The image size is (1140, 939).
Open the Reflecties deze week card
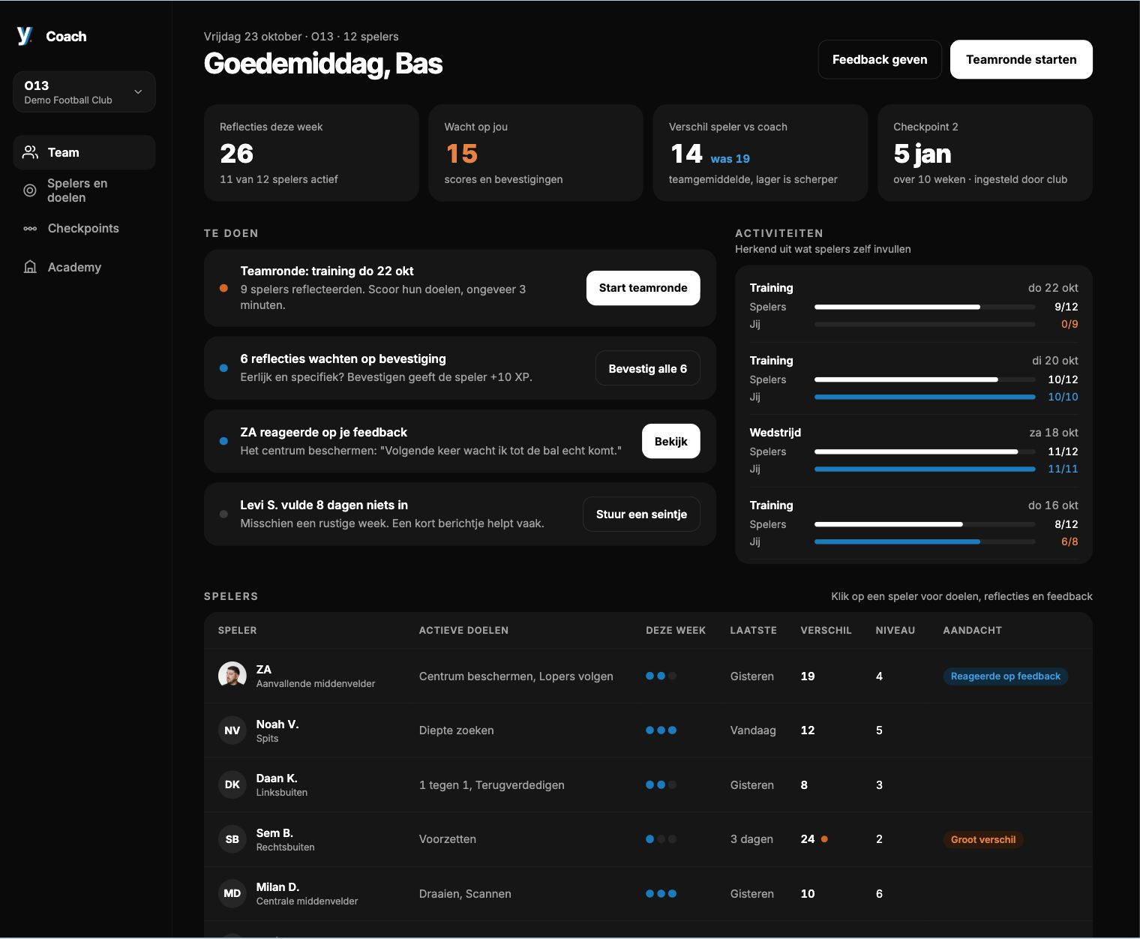tap(311, 153)
